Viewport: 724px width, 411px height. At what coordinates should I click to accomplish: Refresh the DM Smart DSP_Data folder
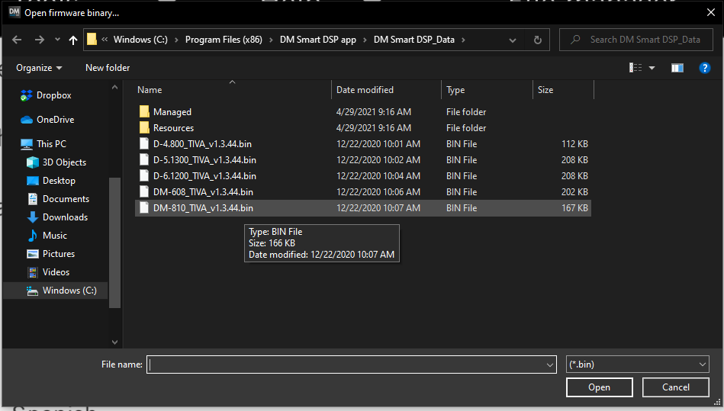pos(537,40)
